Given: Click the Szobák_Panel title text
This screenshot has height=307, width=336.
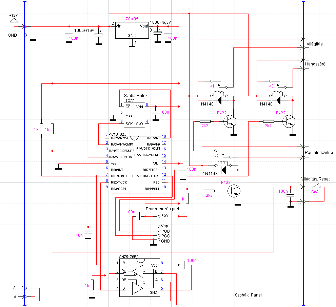Looking at the screenshot, I should pyautogui.click(x=248, y=295).
